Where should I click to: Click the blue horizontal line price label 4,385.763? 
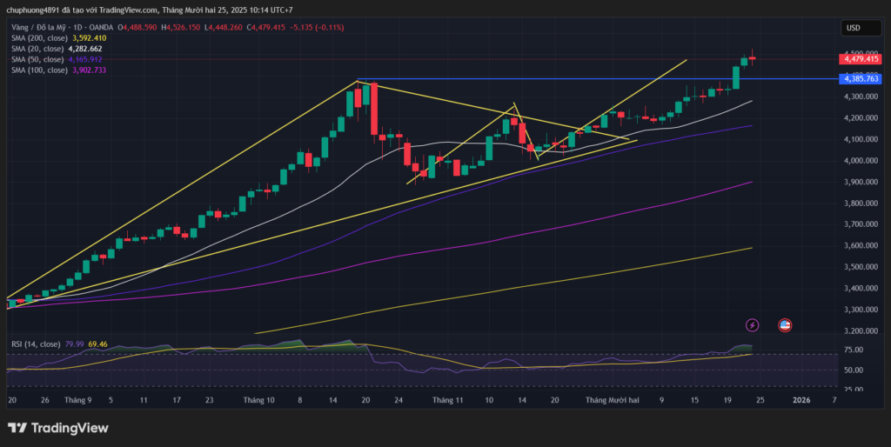tap(861, 79)
